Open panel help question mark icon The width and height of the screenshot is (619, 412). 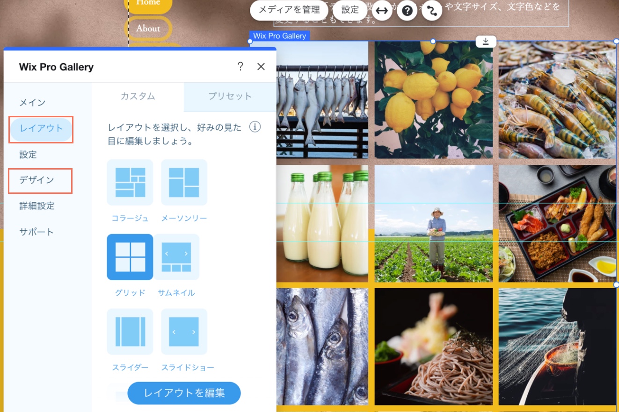click(x=240, y=66)
